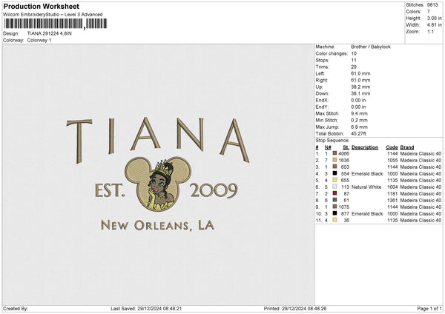Click the code '1361' in stop 8
The image size is (445, 314).
[x=392, y=200]
